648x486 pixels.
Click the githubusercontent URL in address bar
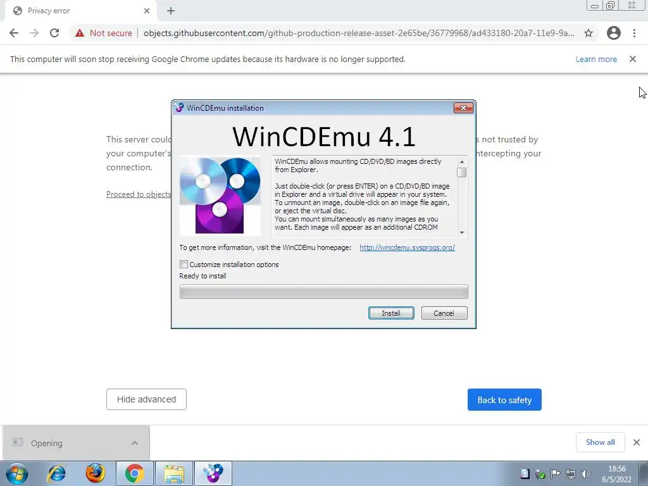tap(359, 33)
